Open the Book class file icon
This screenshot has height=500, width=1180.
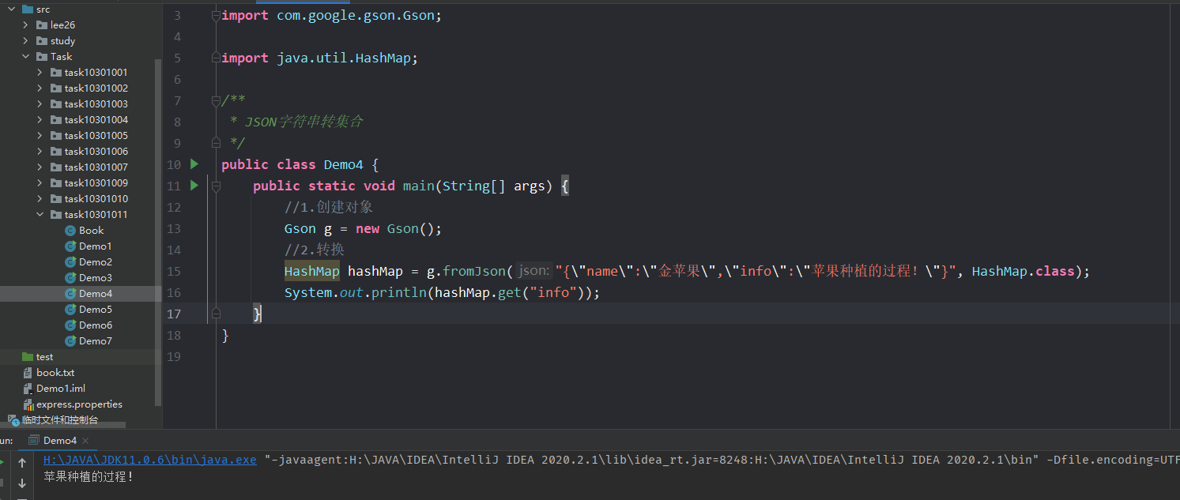[x=70, y=231]
